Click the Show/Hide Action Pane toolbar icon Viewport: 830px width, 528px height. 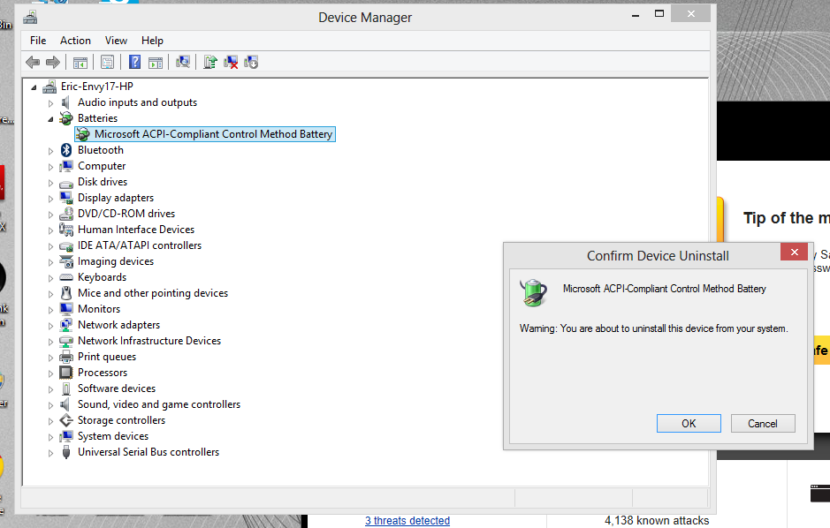click(156, 63)
